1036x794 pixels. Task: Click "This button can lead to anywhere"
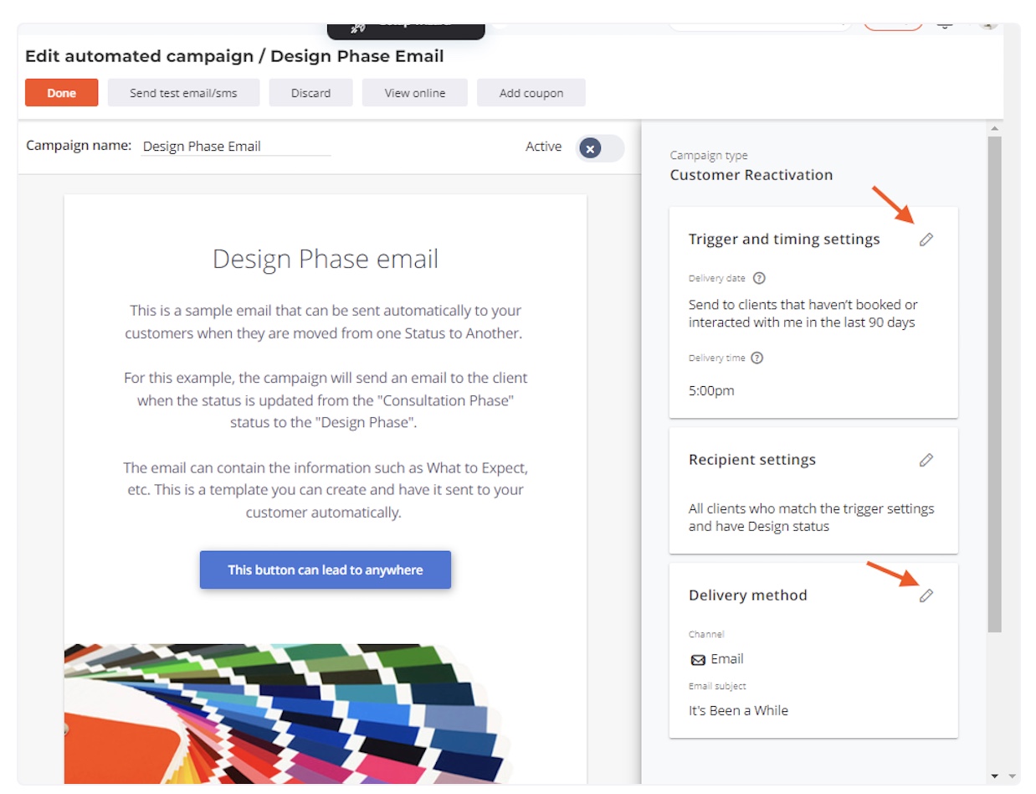pos(326,570)
